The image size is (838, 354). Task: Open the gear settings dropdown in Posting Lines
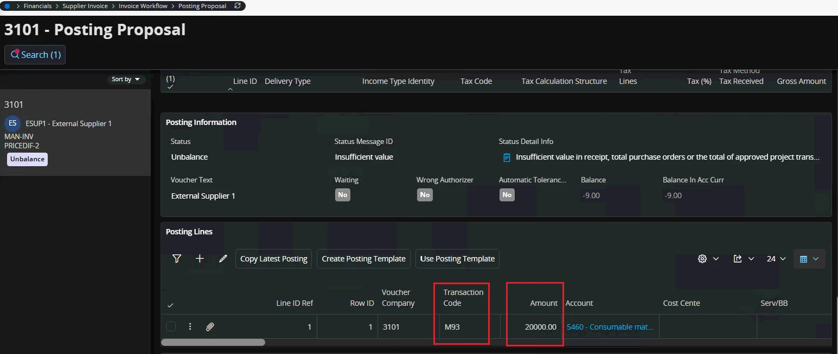click(708, 259)
